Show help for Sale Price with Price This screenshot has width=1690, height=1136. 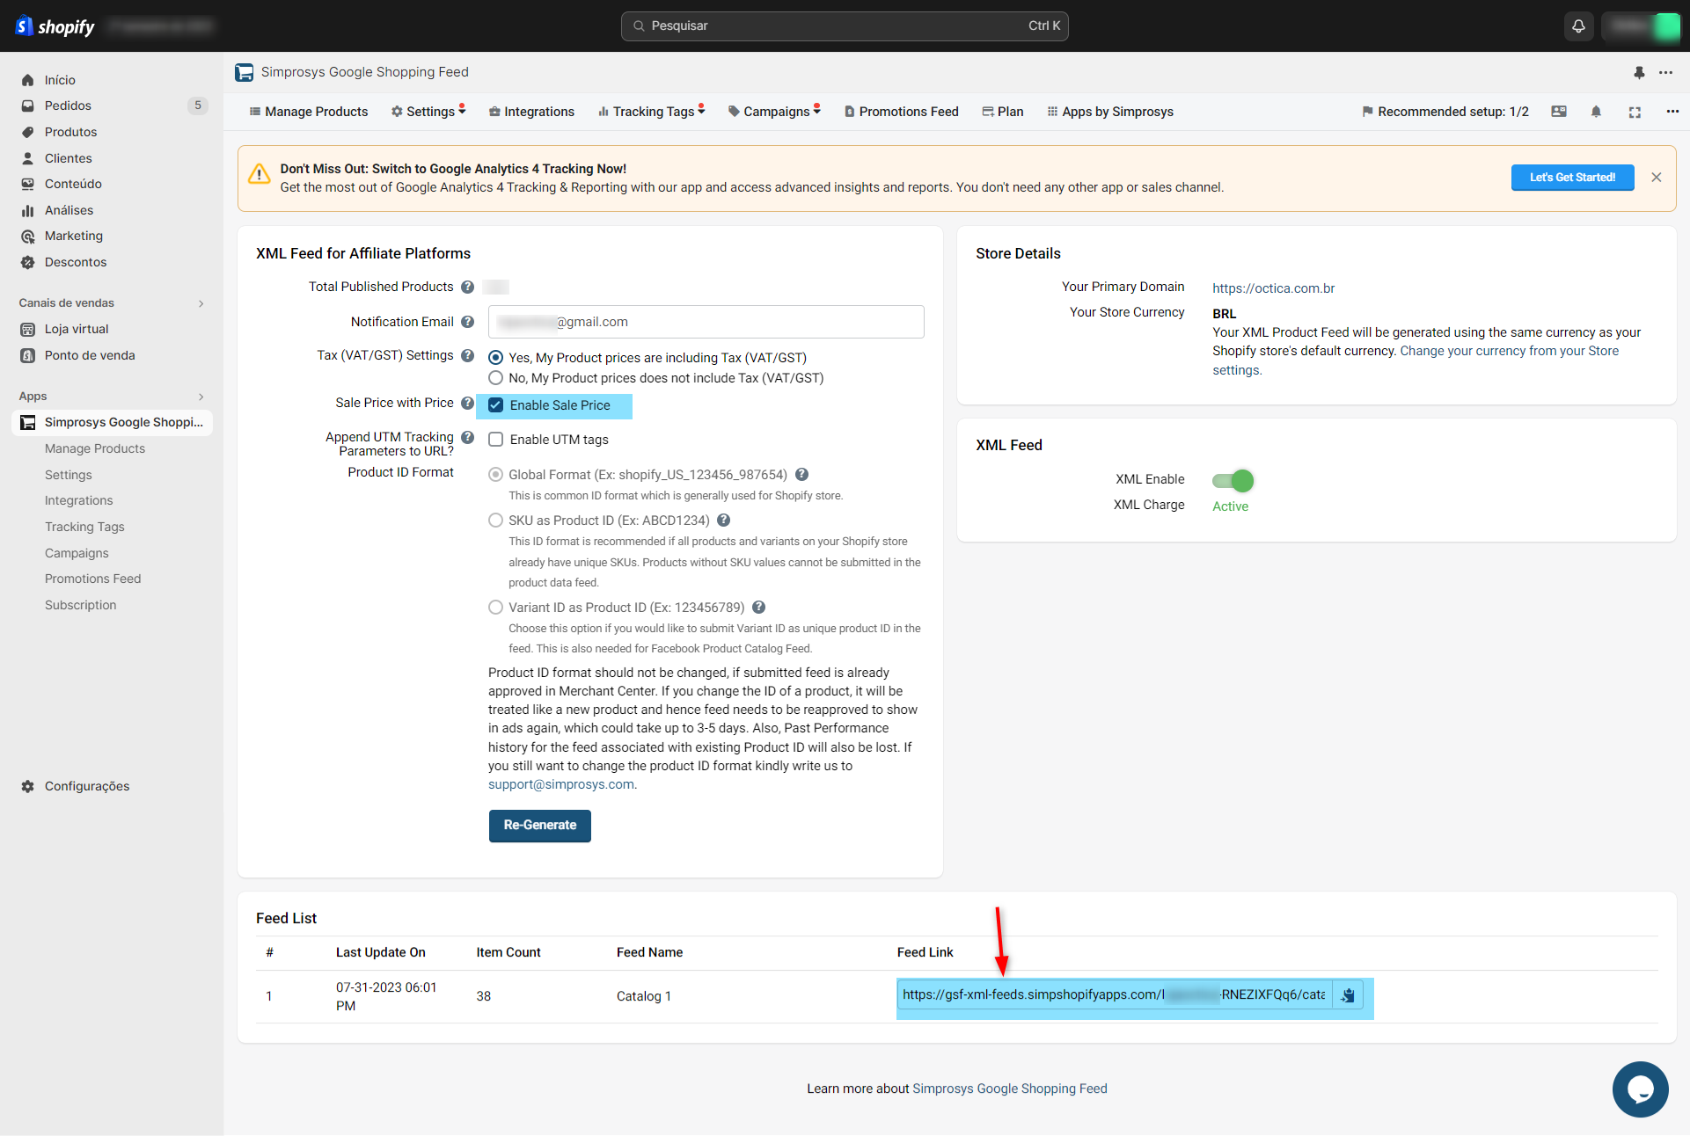tap(467, 403)
